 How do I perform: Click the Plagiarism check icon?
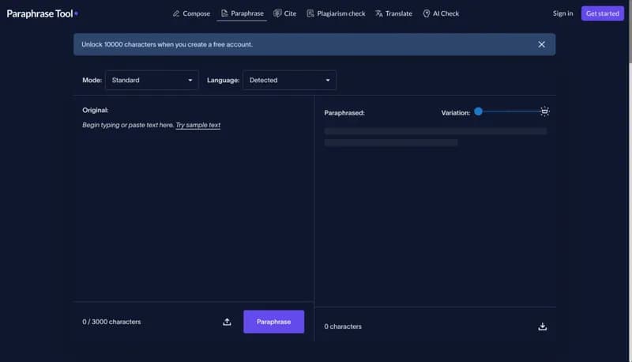pyautogui.click(x=310, y=13)
